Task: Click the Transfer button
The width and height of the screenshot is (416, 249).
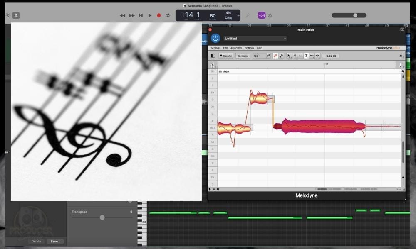Action: click(226, 56)
